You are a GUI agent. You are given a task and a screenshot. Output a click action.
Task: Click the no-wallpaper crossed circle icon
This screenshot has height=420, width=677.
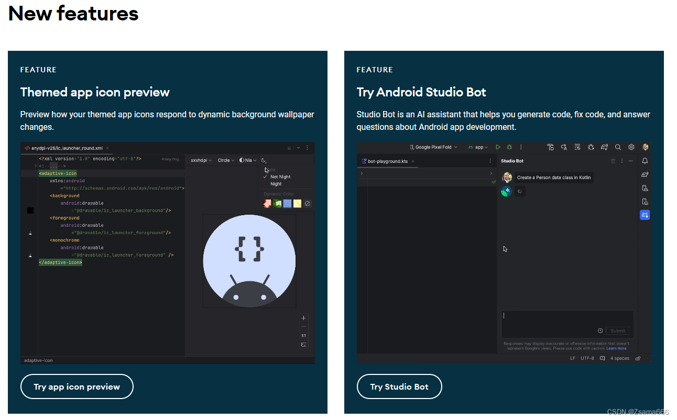pos(308,203)
